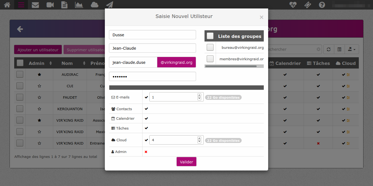This screenshot has height=186, width=373.
Task: Open the statistics chart icon
Action: pos(79,5)
